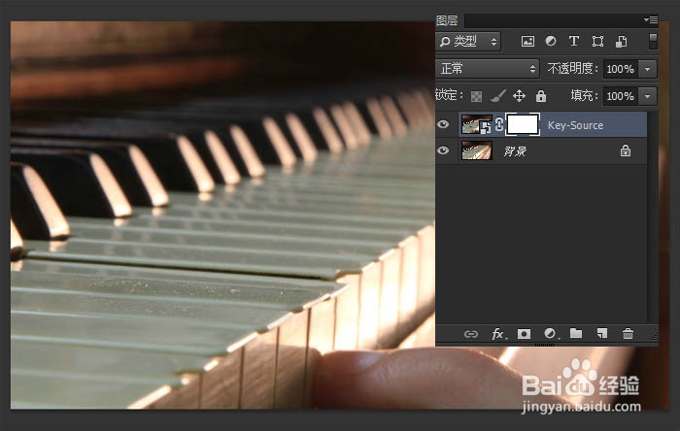The height and width of the screenshot is (431, 680).
Task: Click the piano image canvas
Action: 222,215
